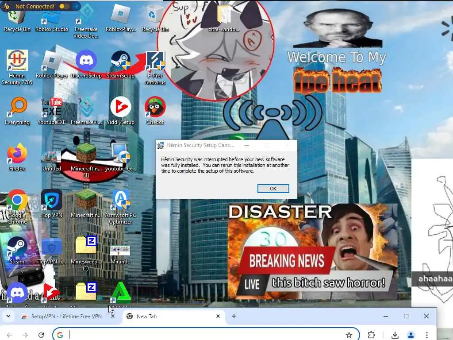Open the Discord shortcut at desktop bottom
This screenshot has width=453, height=340.
(17, 294)
